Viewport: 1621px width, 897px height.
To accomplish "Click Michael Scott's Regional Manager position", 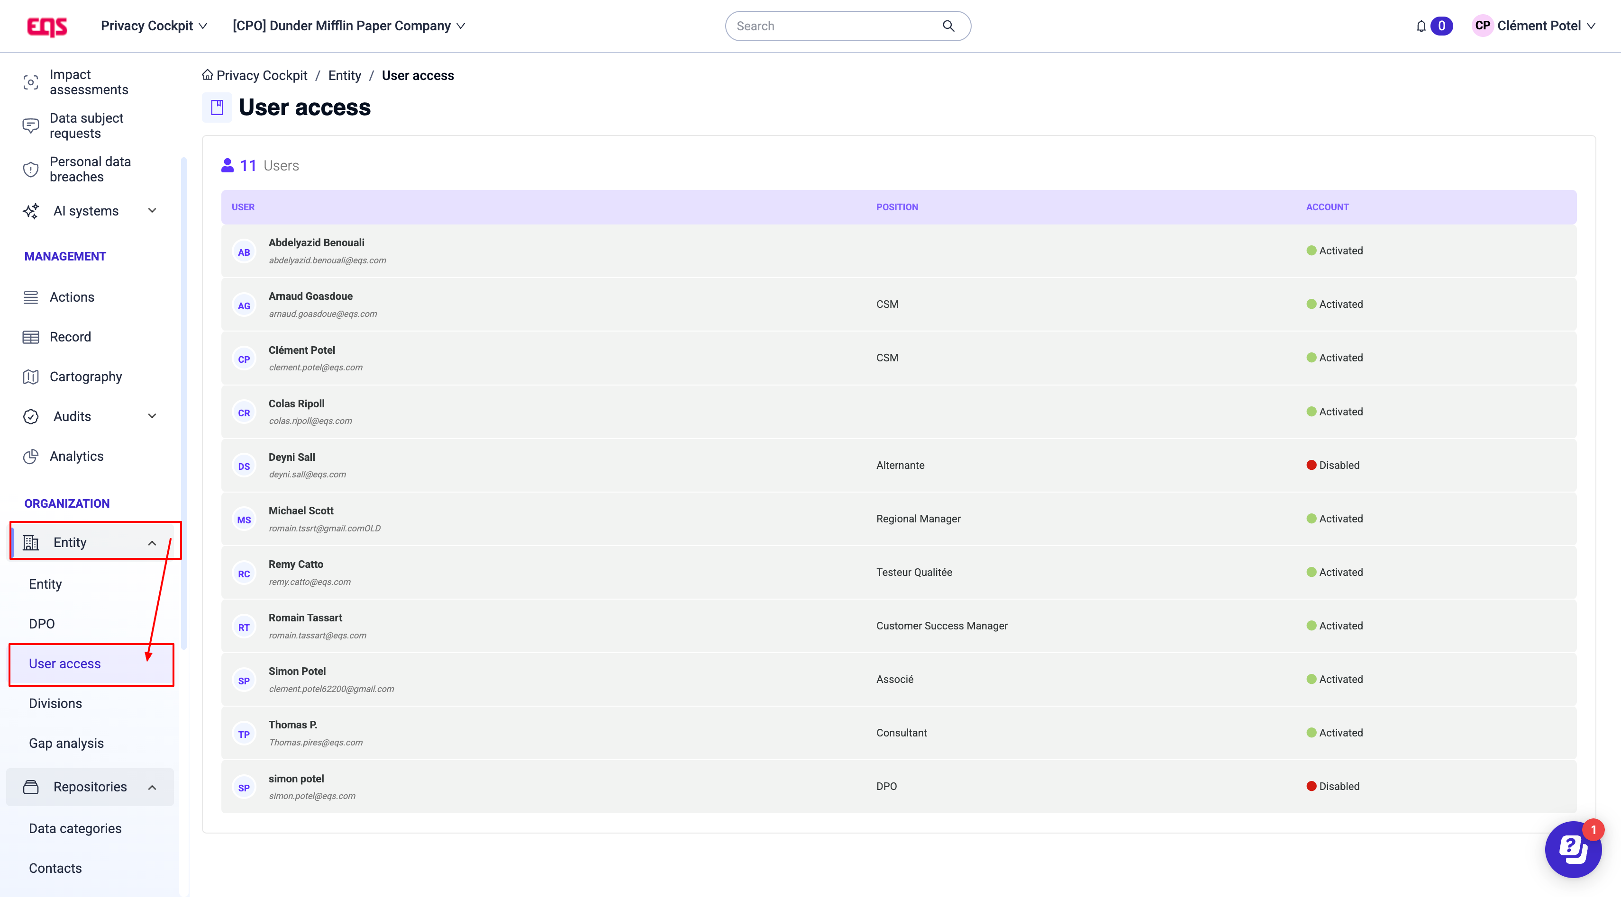I will 918,519.
